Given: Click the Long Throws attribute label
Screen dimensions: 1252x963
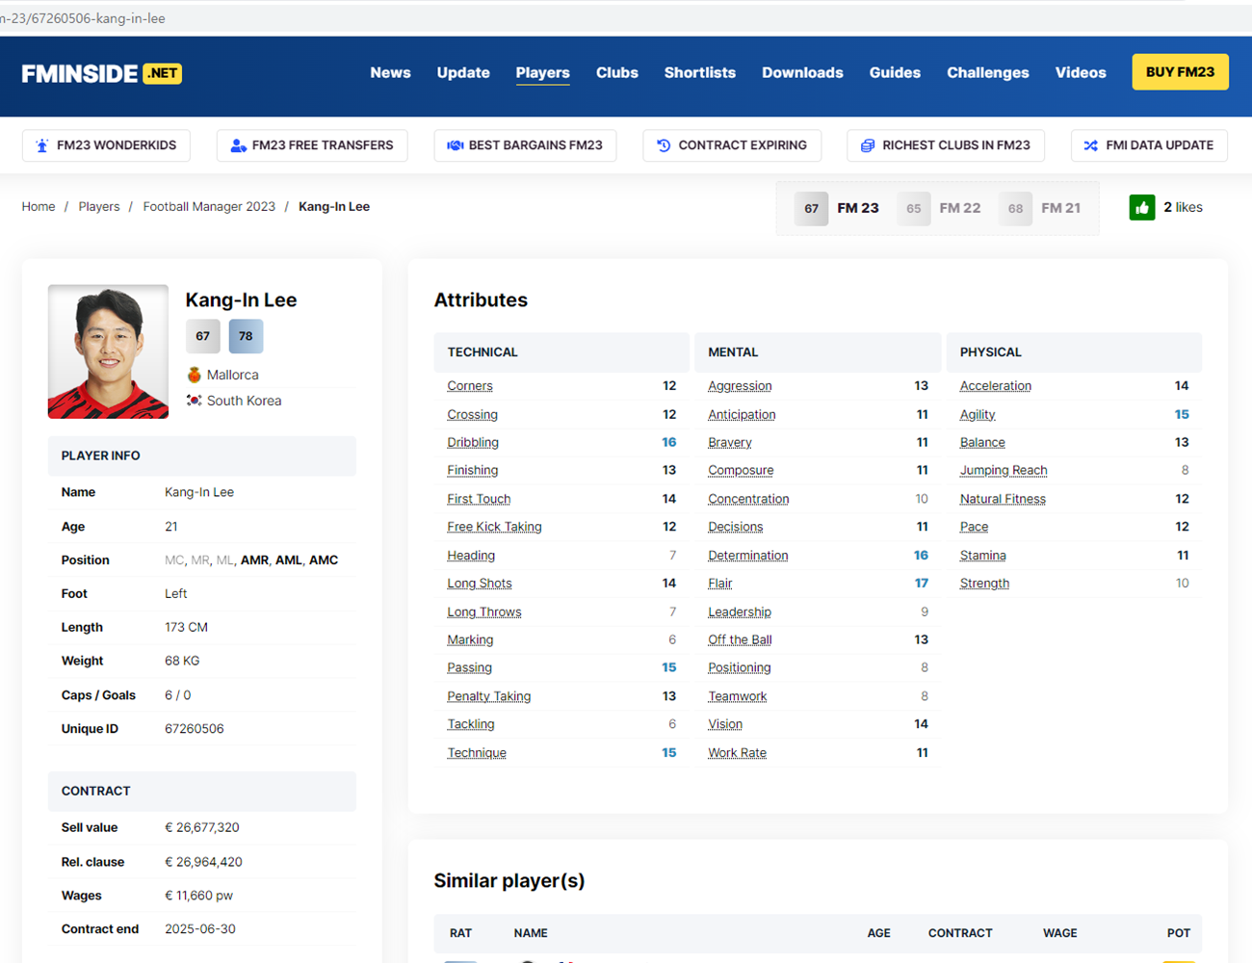Looking at the screenshot, I should [484, 612].
